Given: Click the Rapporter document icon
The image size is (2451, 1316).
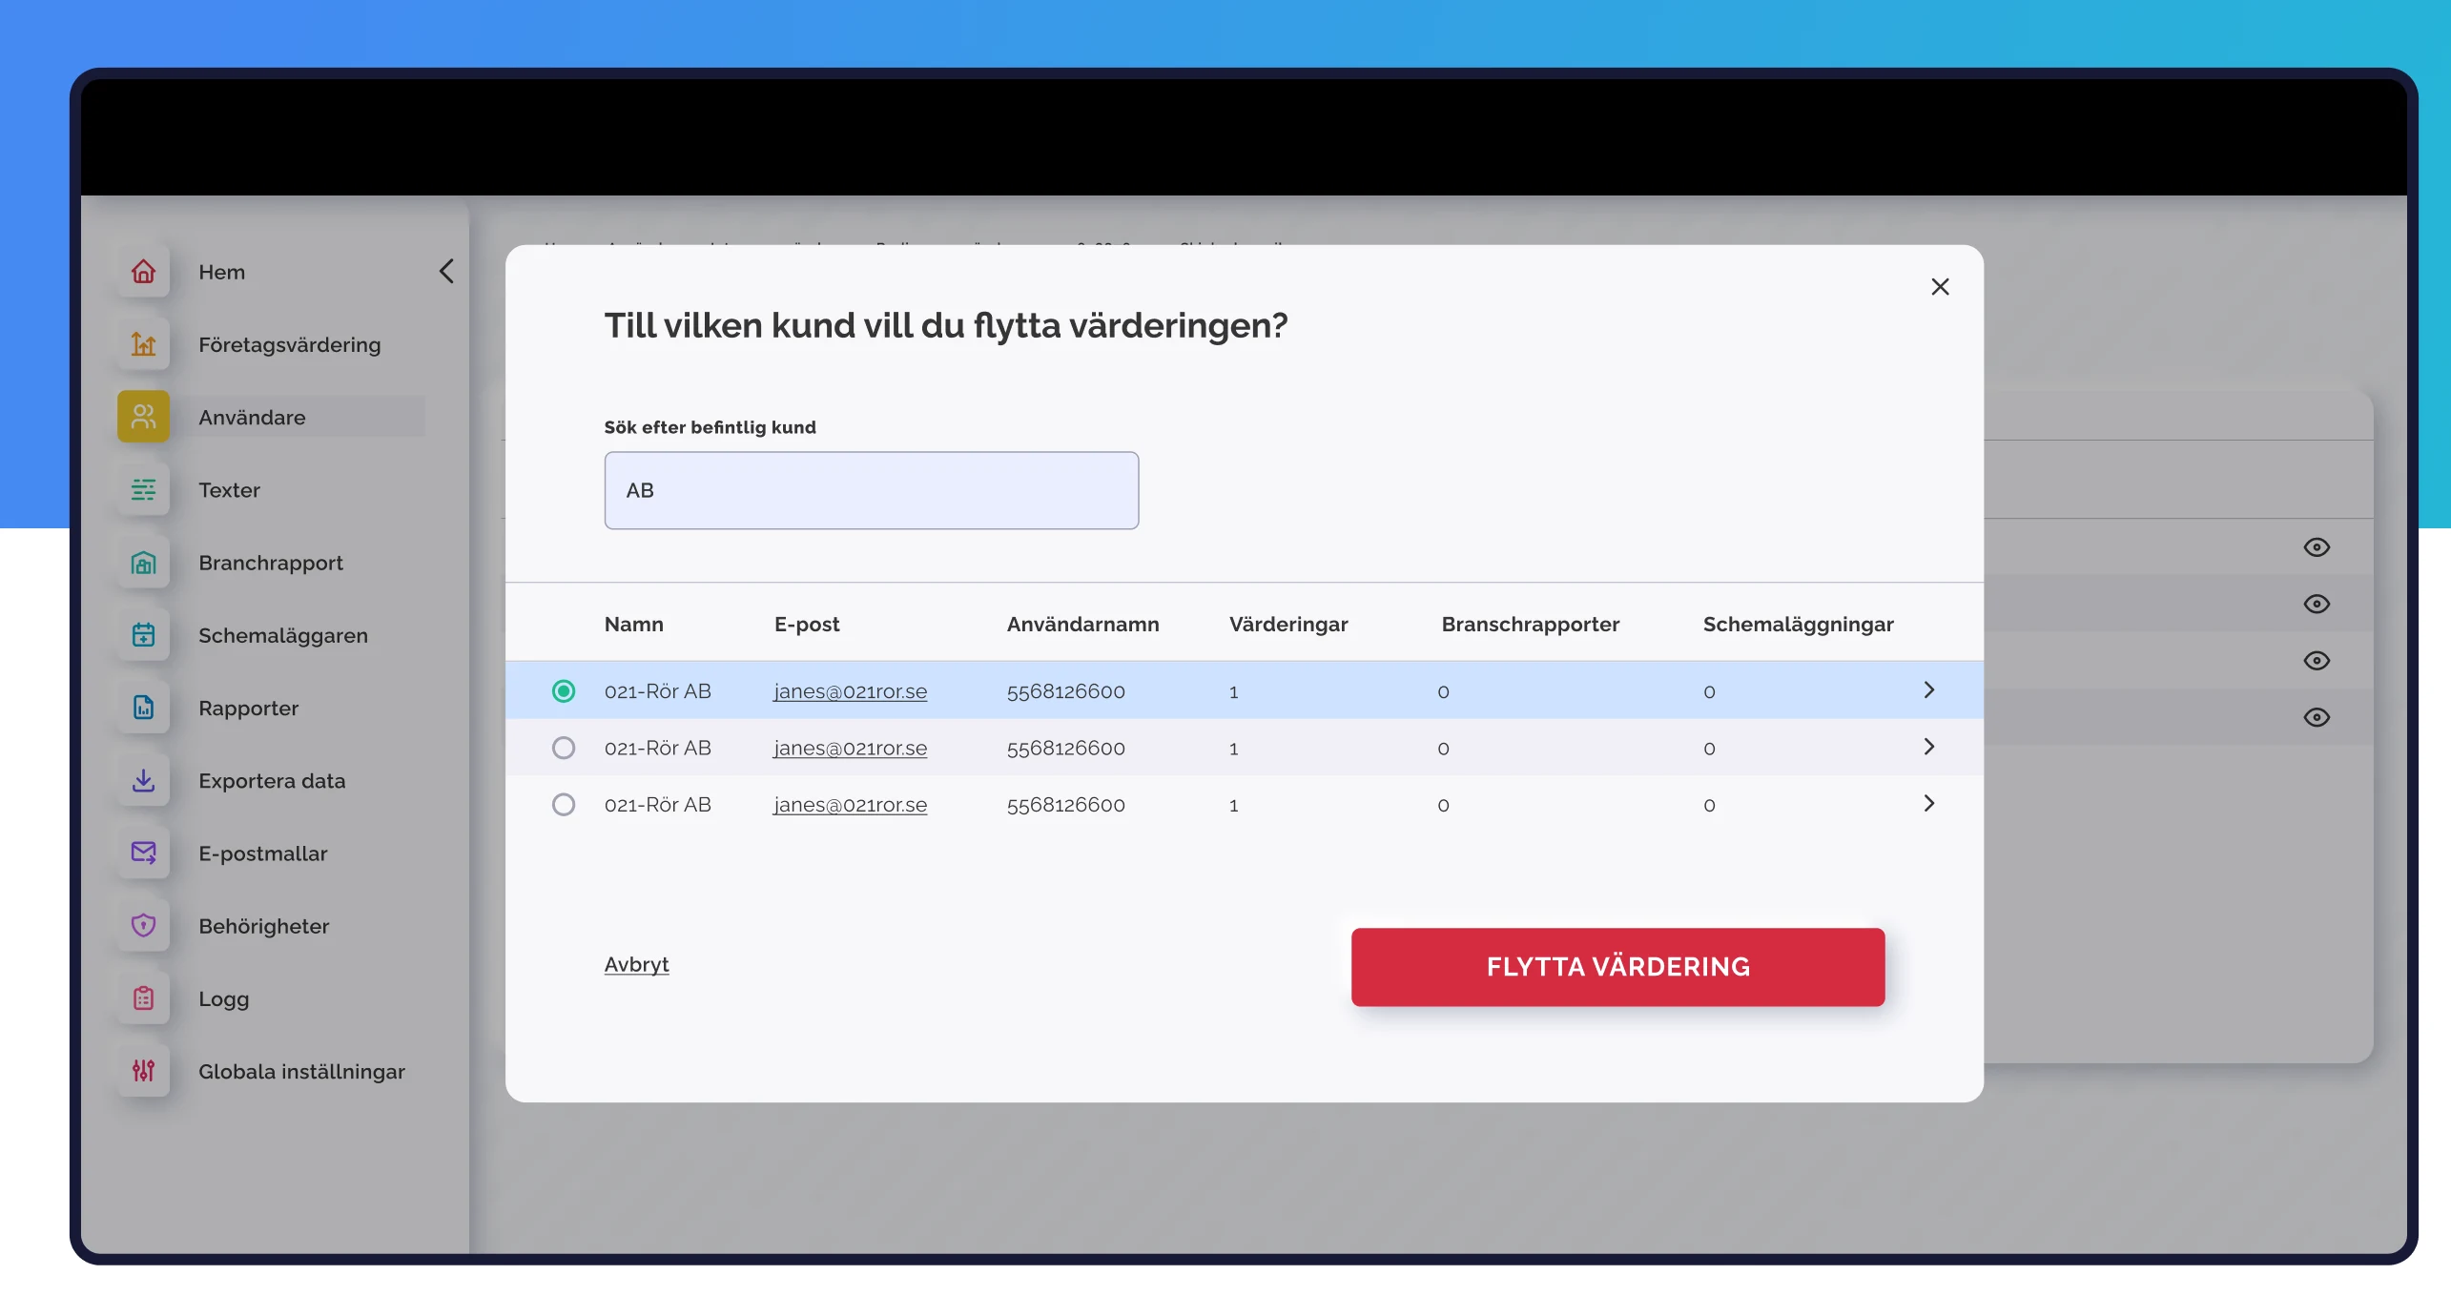Looking at the screenshot, I should point(143,708).
